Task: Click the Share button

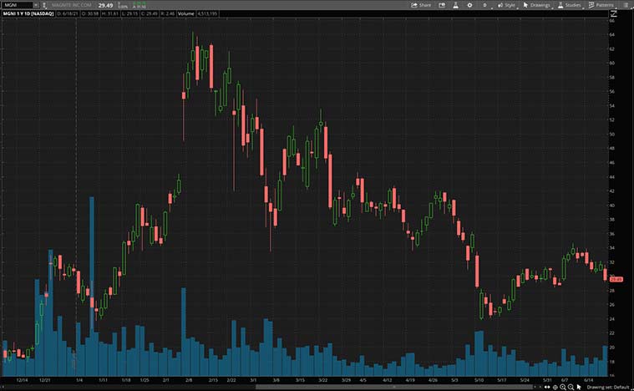Action: 421,5
